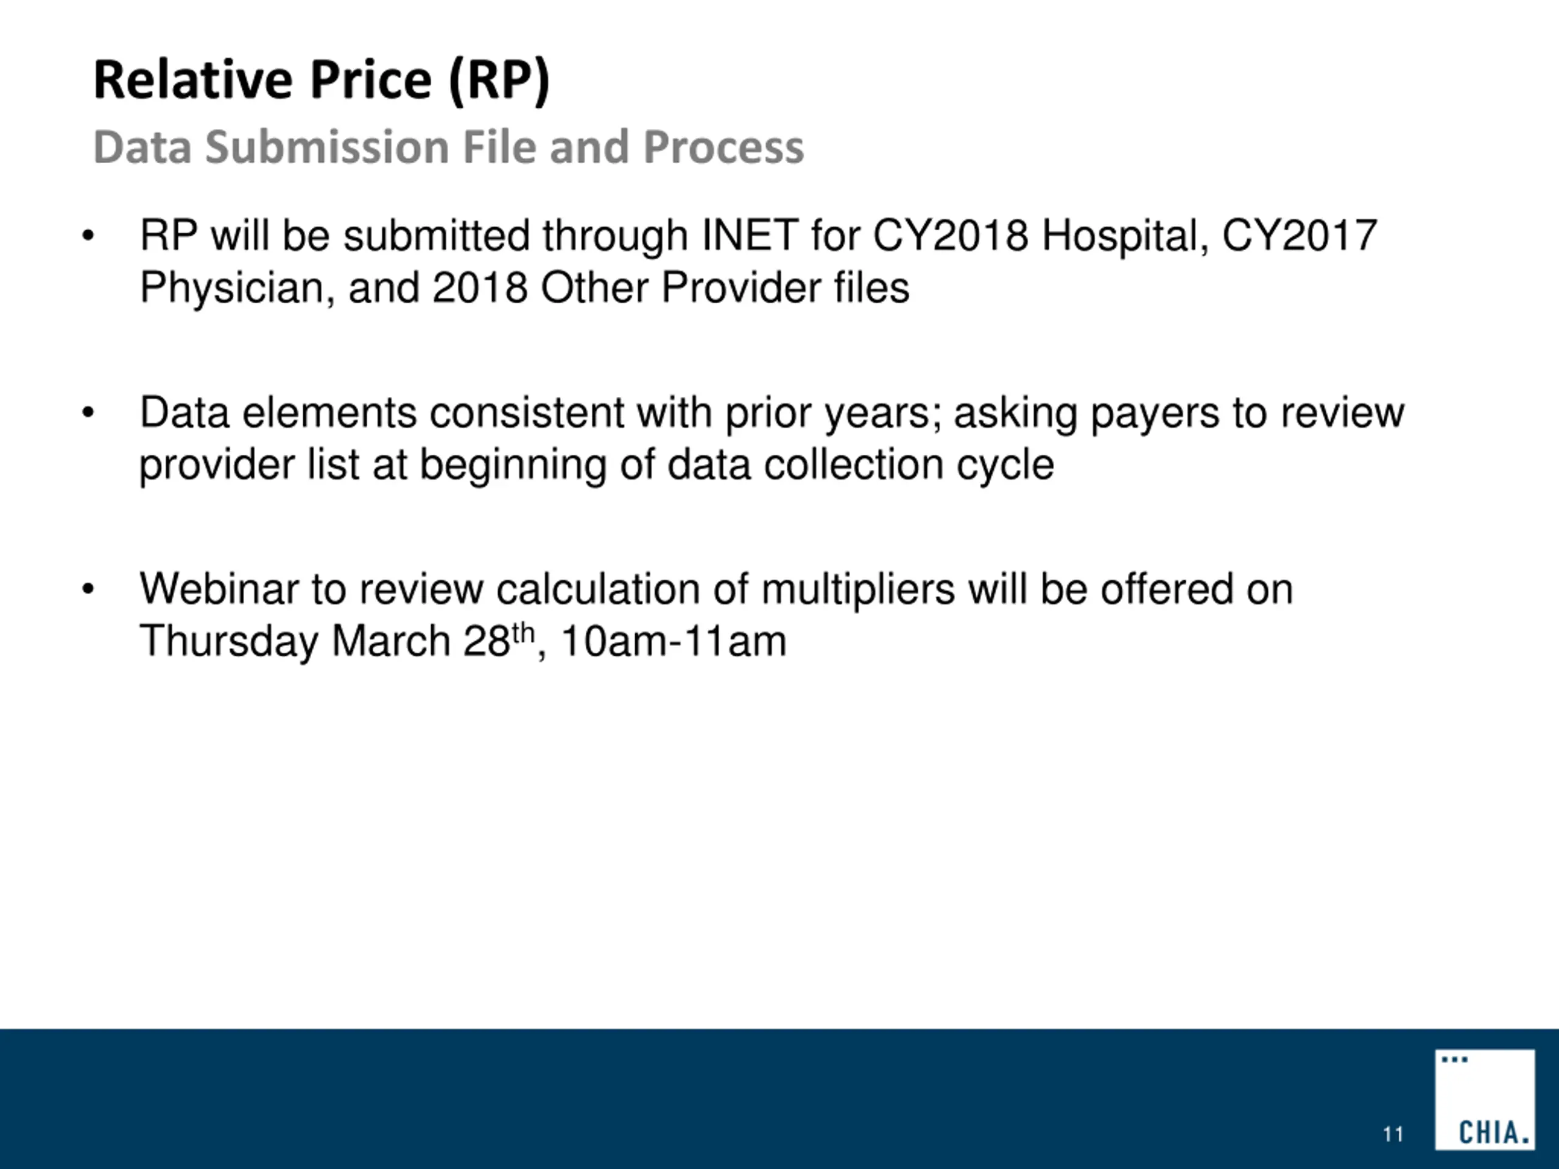Click the word 'INET' in the first bullet
The width and height of the screenshot is (1559, 1169).
tap(750, 236)
